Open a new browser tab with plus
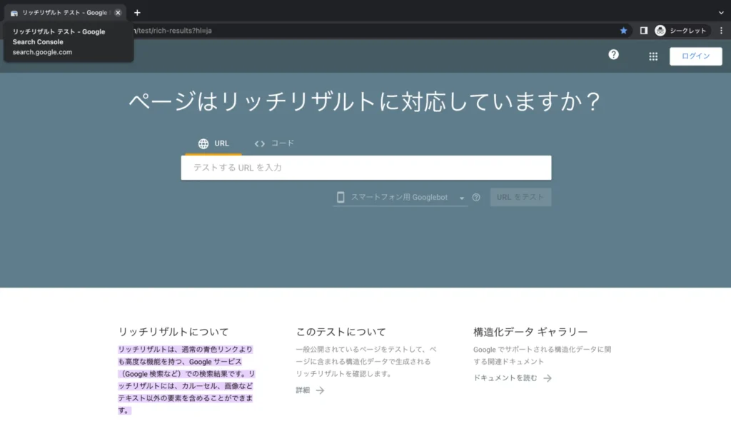The height and width of the screenshot is (421, 731). click(x=137, y=13)
